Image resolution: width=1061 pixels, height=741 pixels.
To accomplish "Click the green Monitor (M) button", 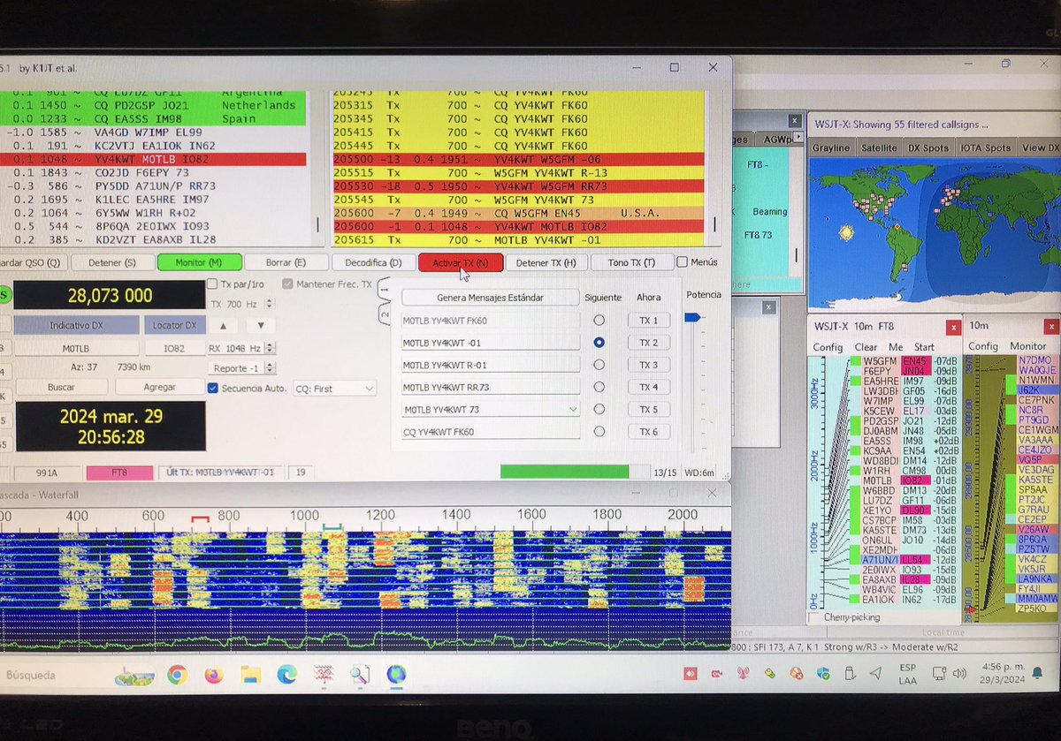I will point(198,262).
